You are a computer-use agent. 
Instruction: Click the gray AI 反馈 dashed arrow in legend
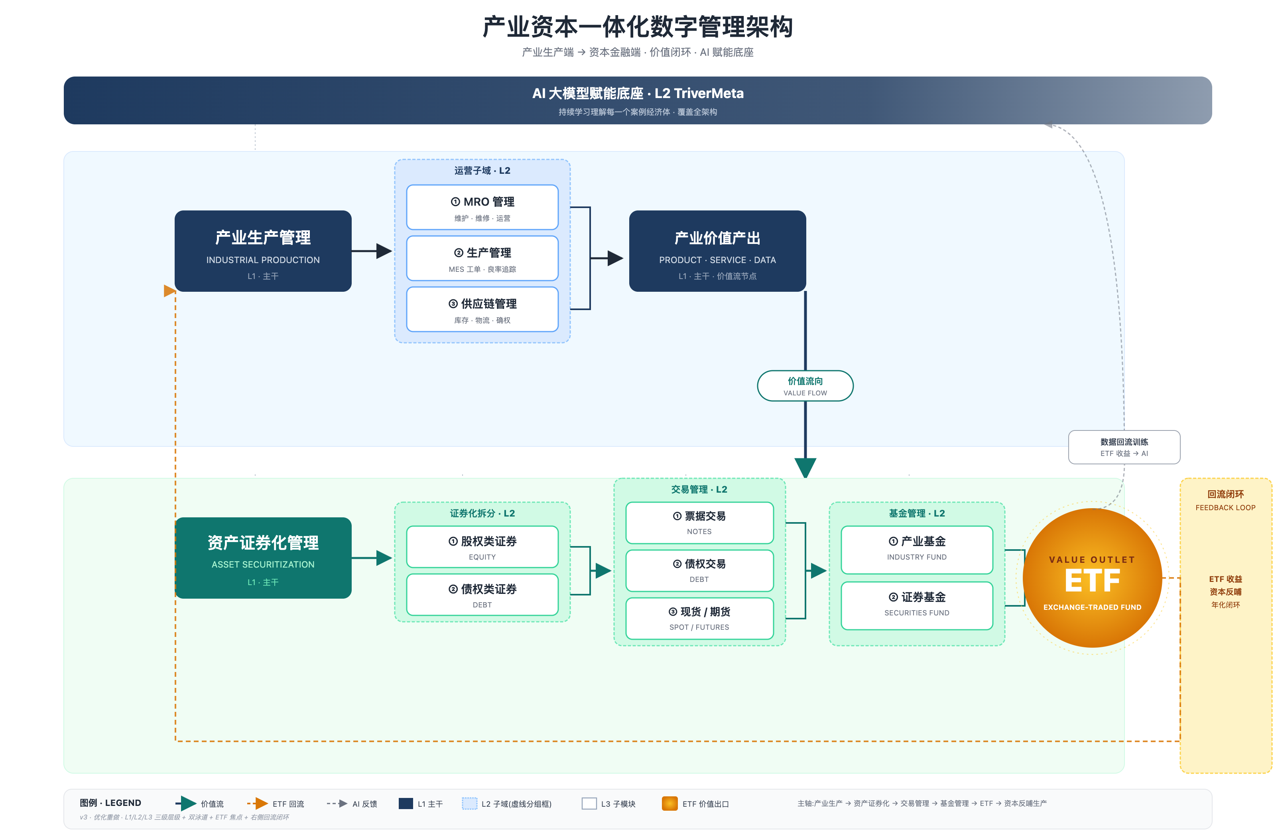click(x=337, y=803)
